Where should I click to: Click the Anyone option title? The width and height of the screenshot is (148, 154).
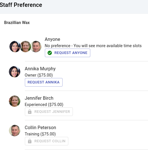pos(53,39)
